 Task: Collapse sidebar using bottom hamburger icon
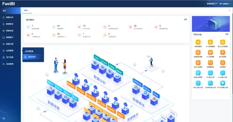(x=4, y=119)
